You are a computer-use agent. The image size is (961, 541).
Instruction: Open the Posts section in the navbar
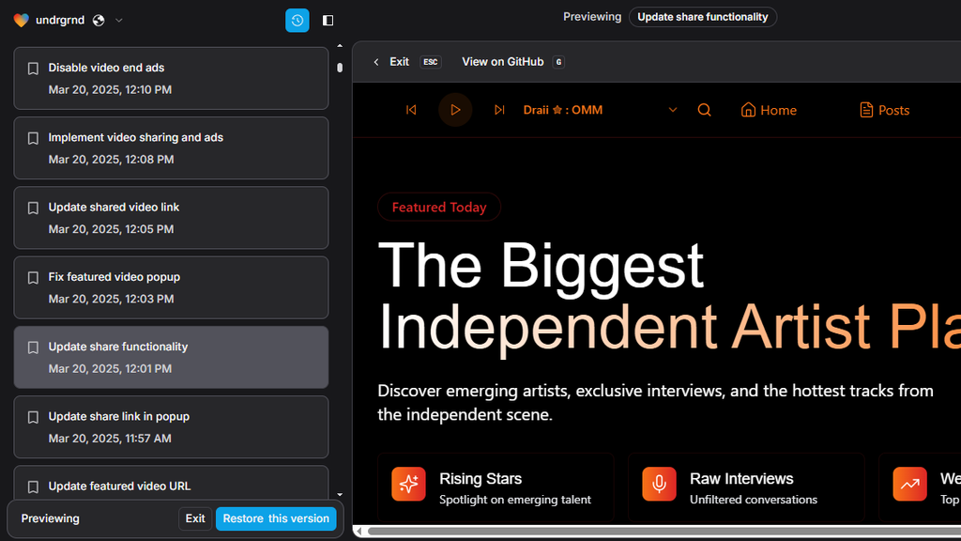click(x=883, y=110)
